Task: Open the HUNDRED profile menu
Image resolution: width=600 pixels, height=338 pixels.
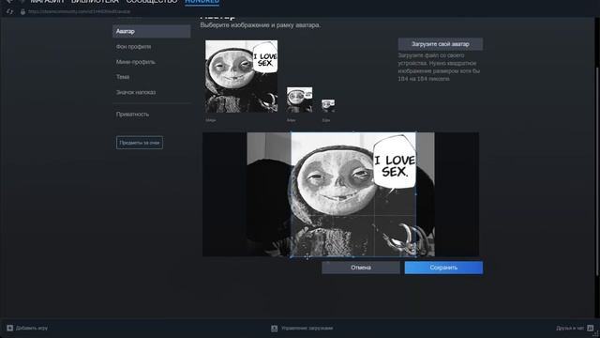Action: point(202,2)
